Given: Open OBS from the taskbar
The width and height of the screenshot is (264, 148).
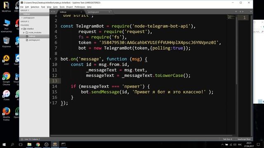Looking at the screenshot, I should coord(47,144).
